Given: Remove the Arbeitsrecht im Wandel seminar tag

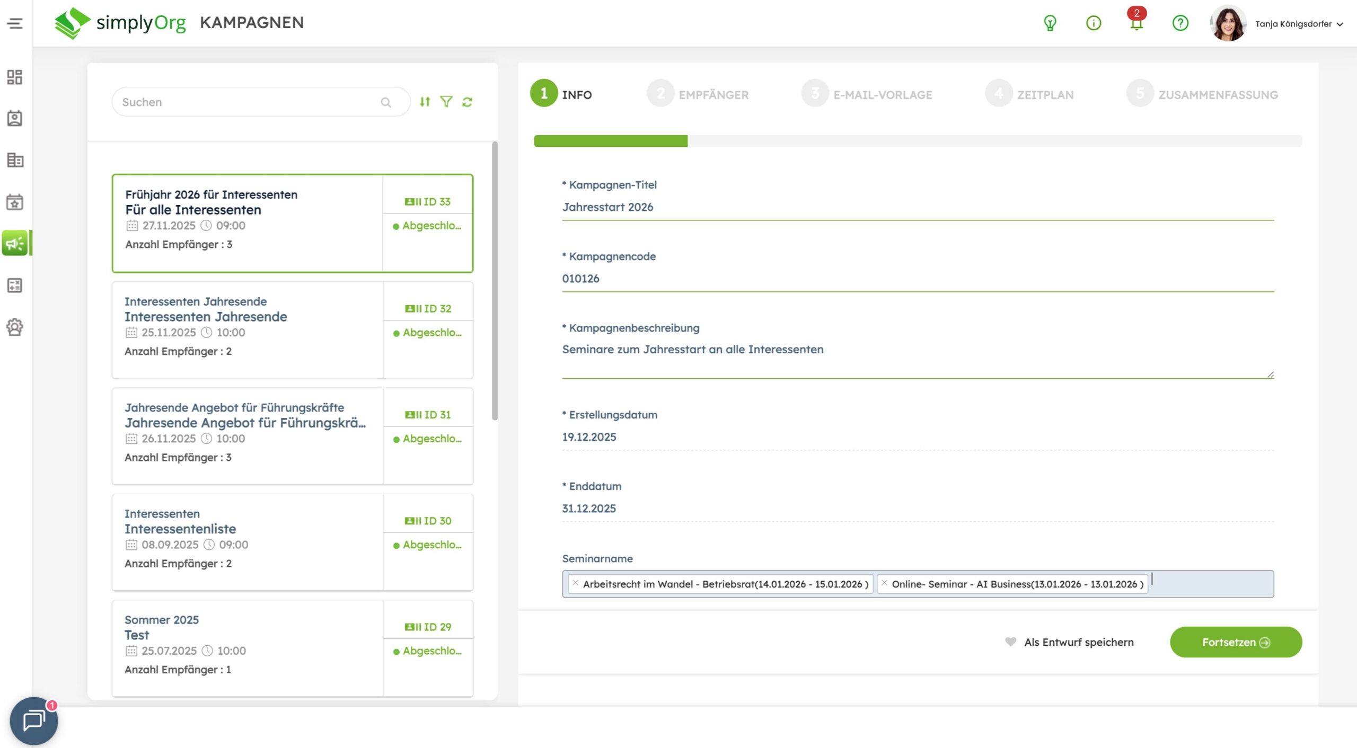Looking at the screenshot, I should click(575, 583).
